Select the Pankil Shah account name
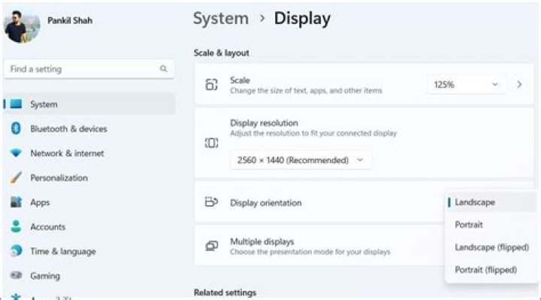Image resolution: width=541 pixels, height=300 pixels. 70,20
